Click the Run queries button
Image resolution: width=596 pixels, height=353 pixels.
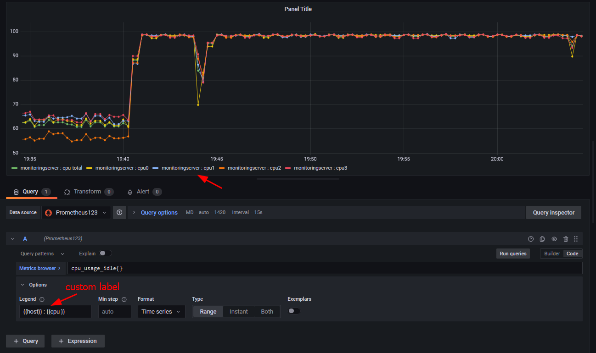[513, 254]
